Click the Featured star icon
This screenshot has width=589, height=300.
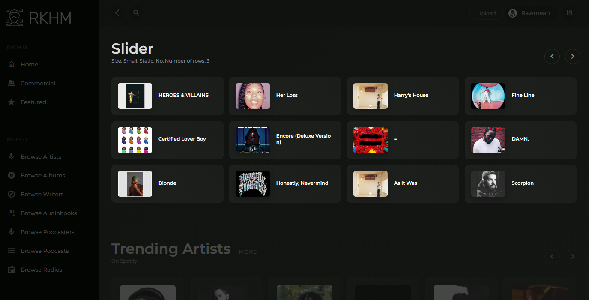pos(12,102)
